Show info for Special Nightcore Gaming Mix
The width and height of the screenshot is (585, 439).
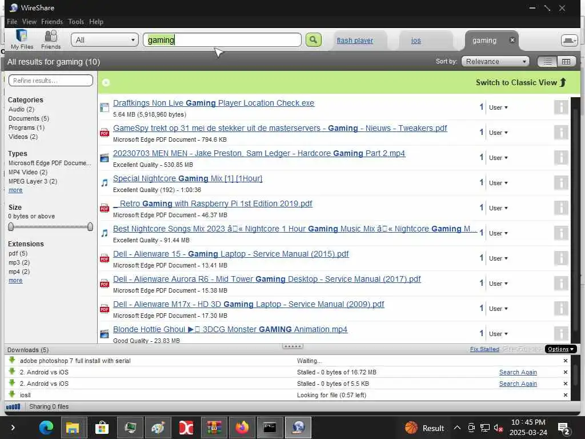(561, 182)
